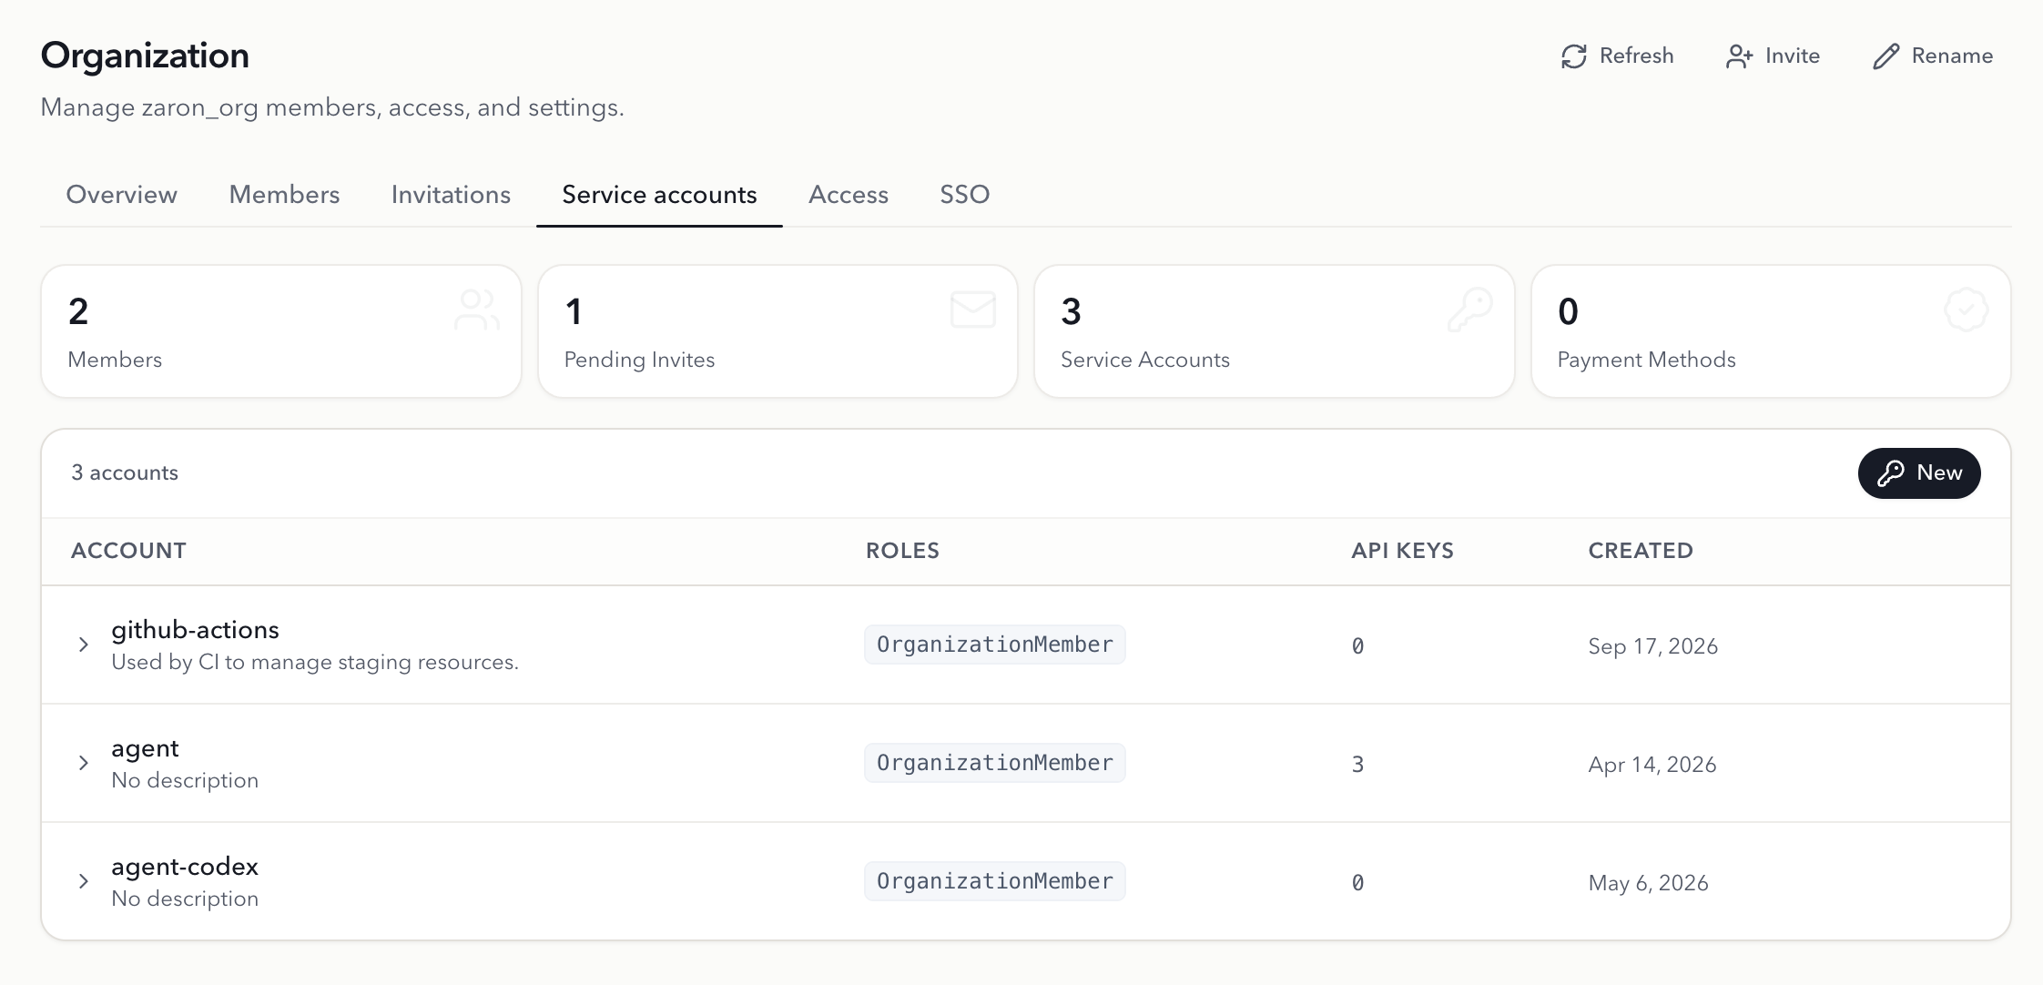The image size is (2043, 985).
Task: Open the Access tab
Action: pyautogui.click(x=849, y=195)
